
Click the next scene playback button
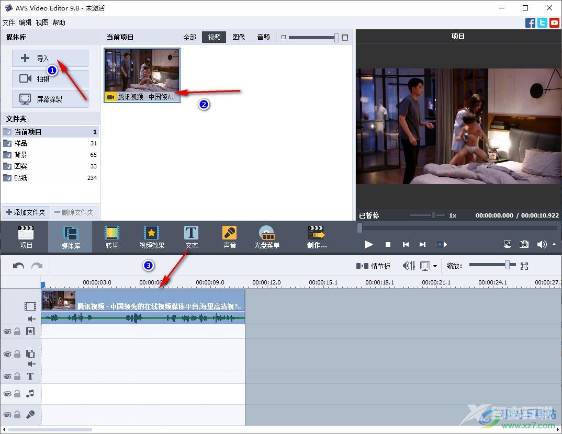click(442, 245)
